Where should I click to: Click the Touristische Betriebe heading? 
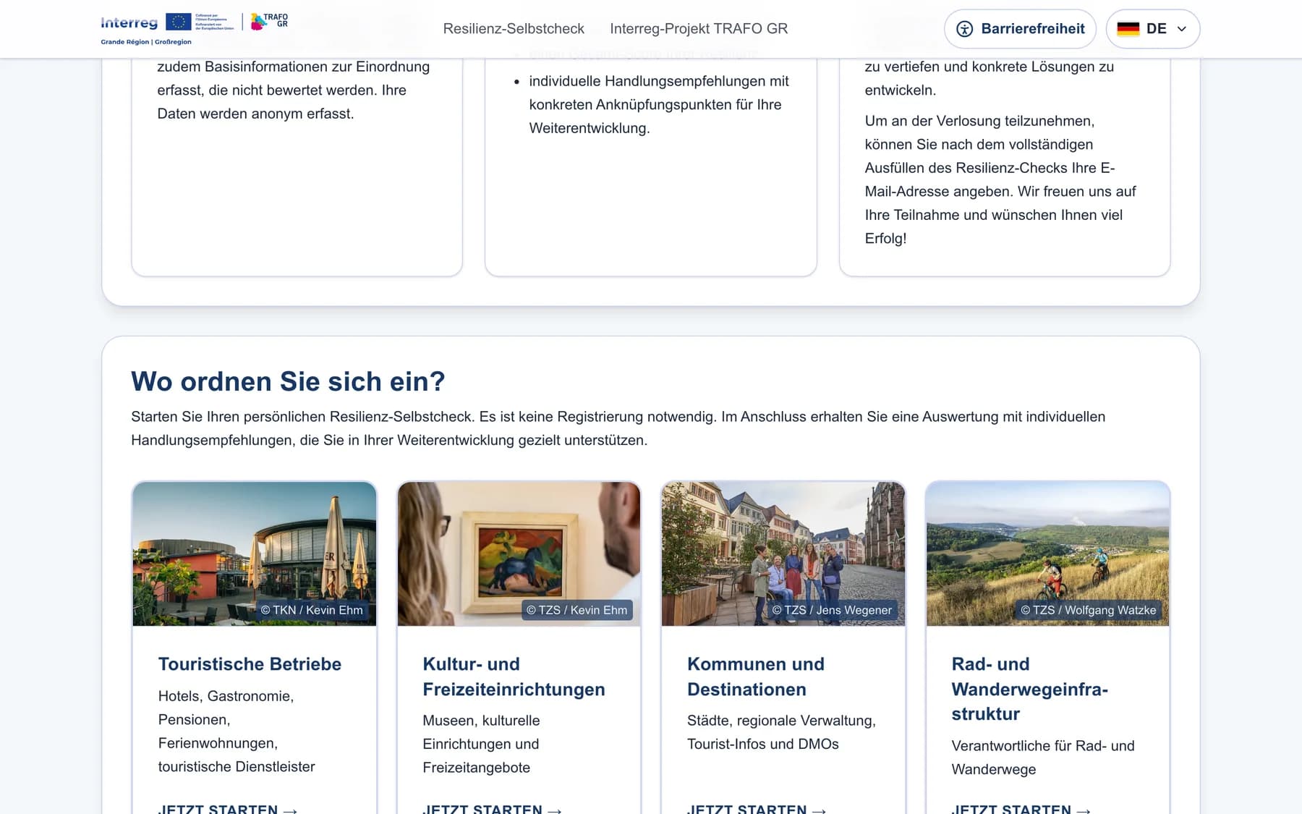250,664
